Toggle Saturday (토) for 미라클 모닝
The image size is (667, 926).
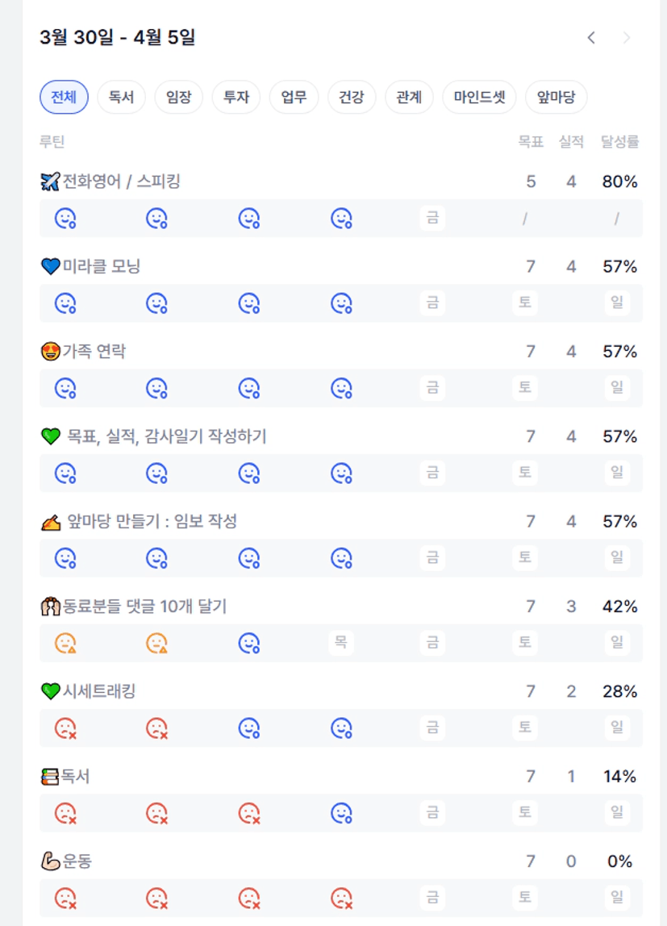point(525,303)
